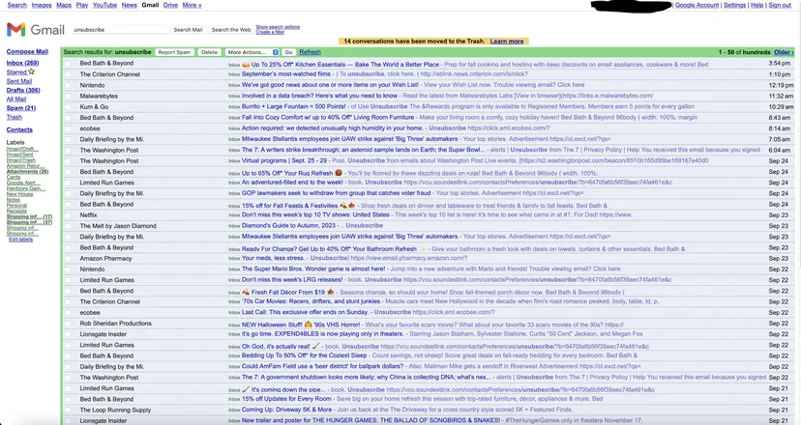Click Edit labels in the sidebar
801x425 pixels.
coord(20,239)
